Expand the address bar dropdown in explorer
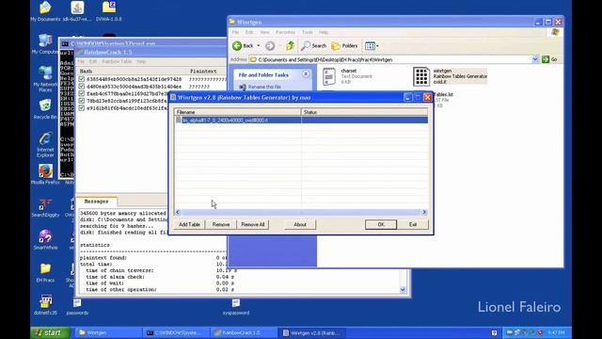 click(535, 59)
